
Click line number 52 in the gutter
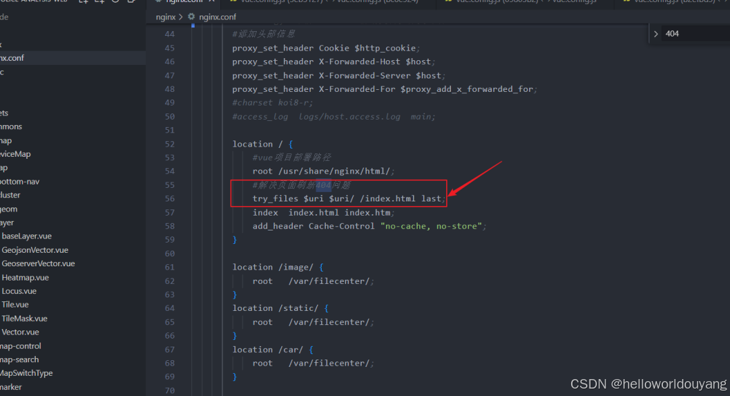tap(170, 144)
